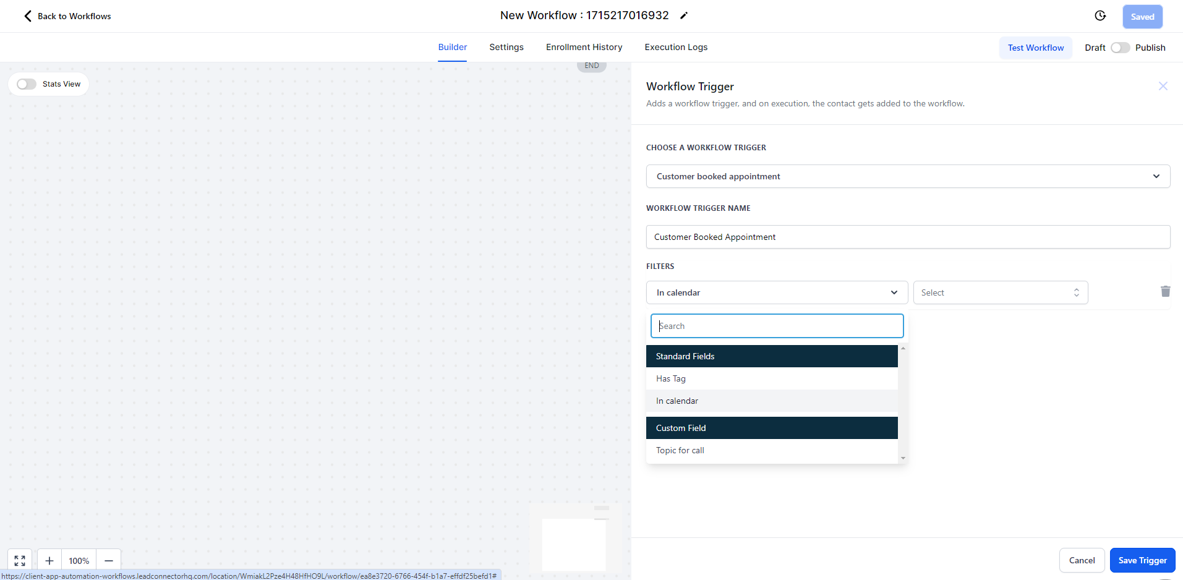The image size is (1183, 580).
Task: Close the Workflow Trigger panel
Action: (1163, 87)
